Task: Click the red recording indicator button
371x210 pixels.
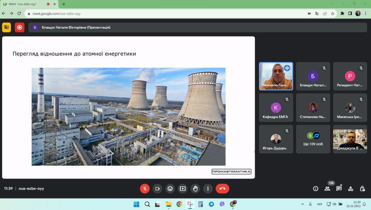Action: (20, 28)
